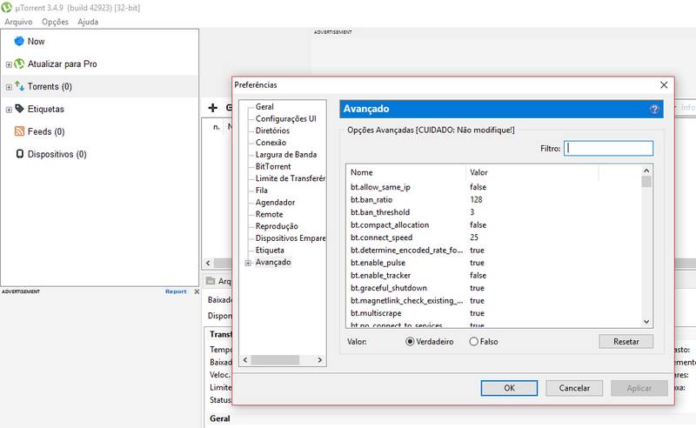Select Limite de Transferência in tree
This screenshot has height=428, width=696.
tap(291, 178)
